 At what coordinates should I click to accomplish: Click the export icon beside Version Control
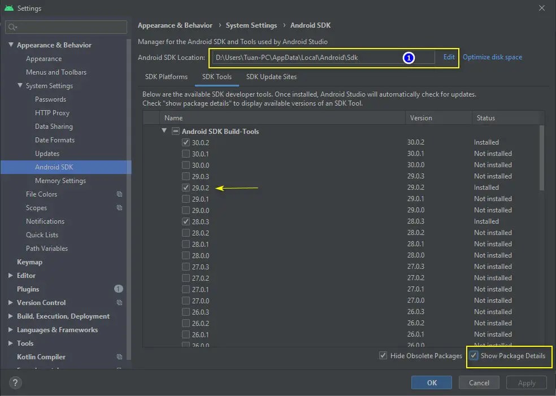point(119,302)
